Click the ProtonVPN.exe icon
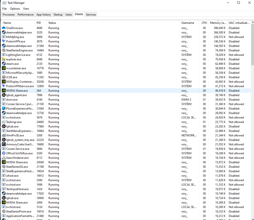The image size is (254, 220). pyautogui.click(x=4, y=41)
